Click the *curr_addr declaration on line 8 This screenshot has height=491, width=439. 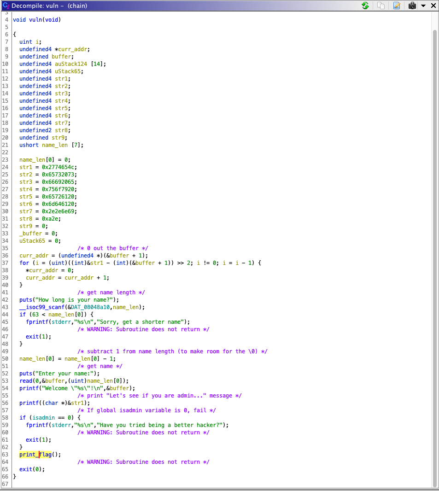tap(72, 49)
